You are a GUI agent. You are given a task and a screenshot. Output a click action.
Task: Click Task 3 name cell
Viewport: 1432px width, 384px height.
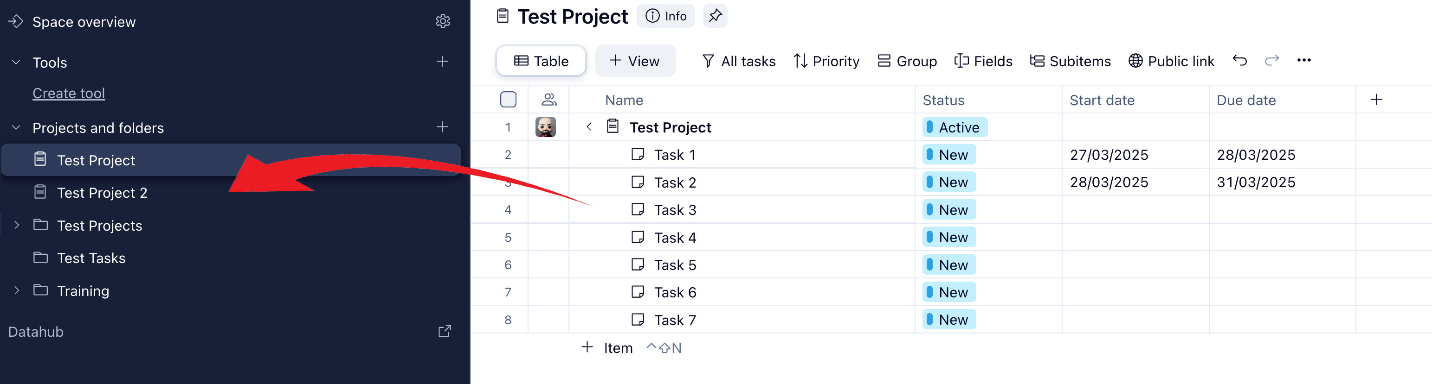[675, 210]
